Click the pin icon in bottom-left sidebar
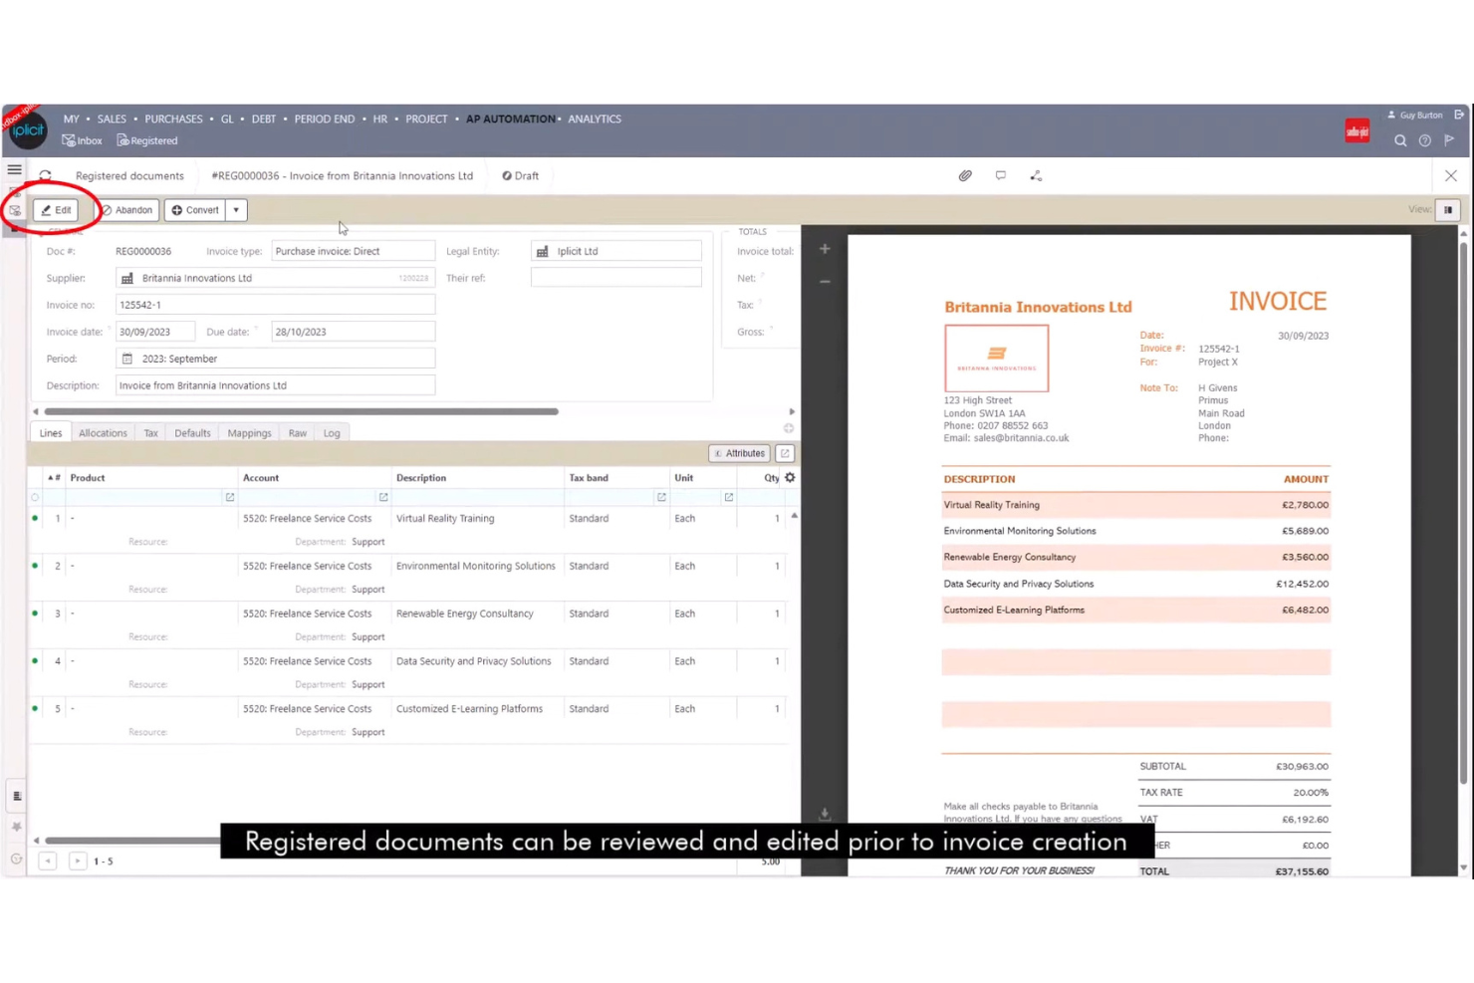Screen dimensions: 1474x983 (x=17, y=827)
